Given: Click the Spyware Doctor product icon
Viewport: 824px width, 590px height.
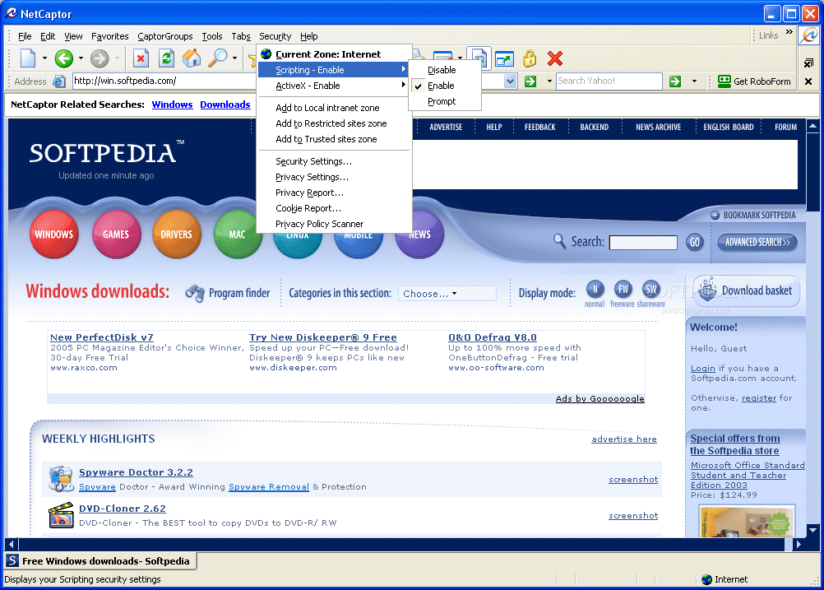Looking at the screenshot, I should (x=61, y=479).
